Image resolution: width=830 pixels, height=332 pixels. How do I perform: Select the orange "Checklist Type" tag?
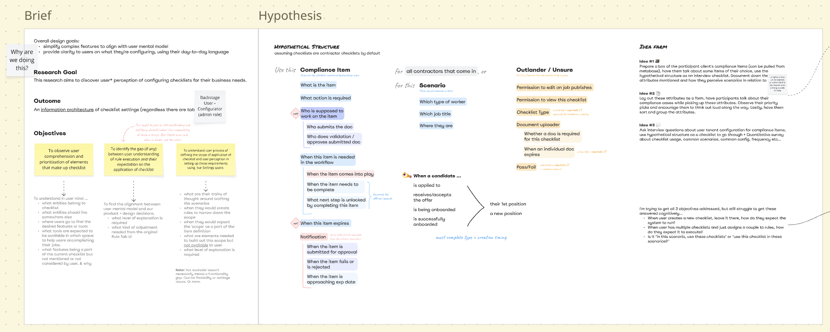click(532, 112)
